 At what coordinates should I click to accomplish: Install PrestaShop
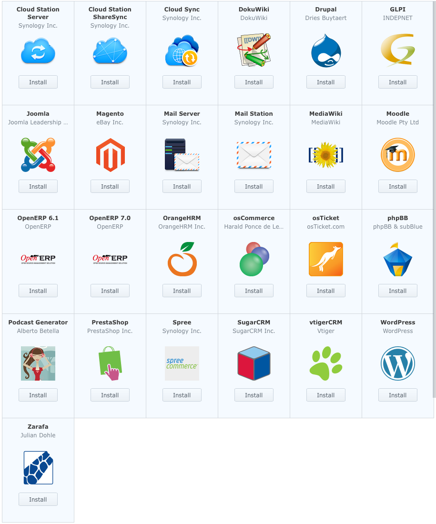pyautogui.click(x=110, y=395)
